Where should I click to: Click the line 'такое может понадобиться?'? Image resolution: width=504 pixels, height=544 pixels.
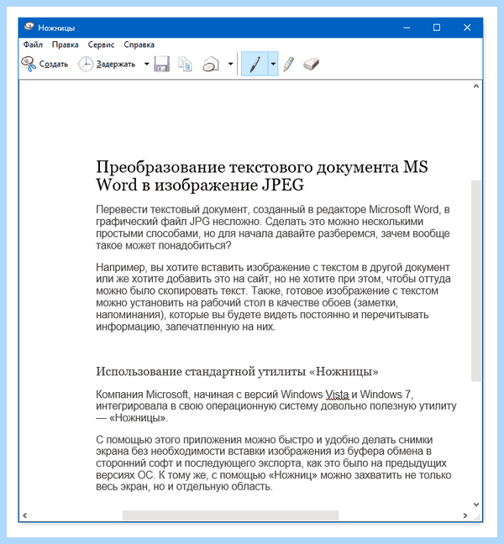(164, 246)
